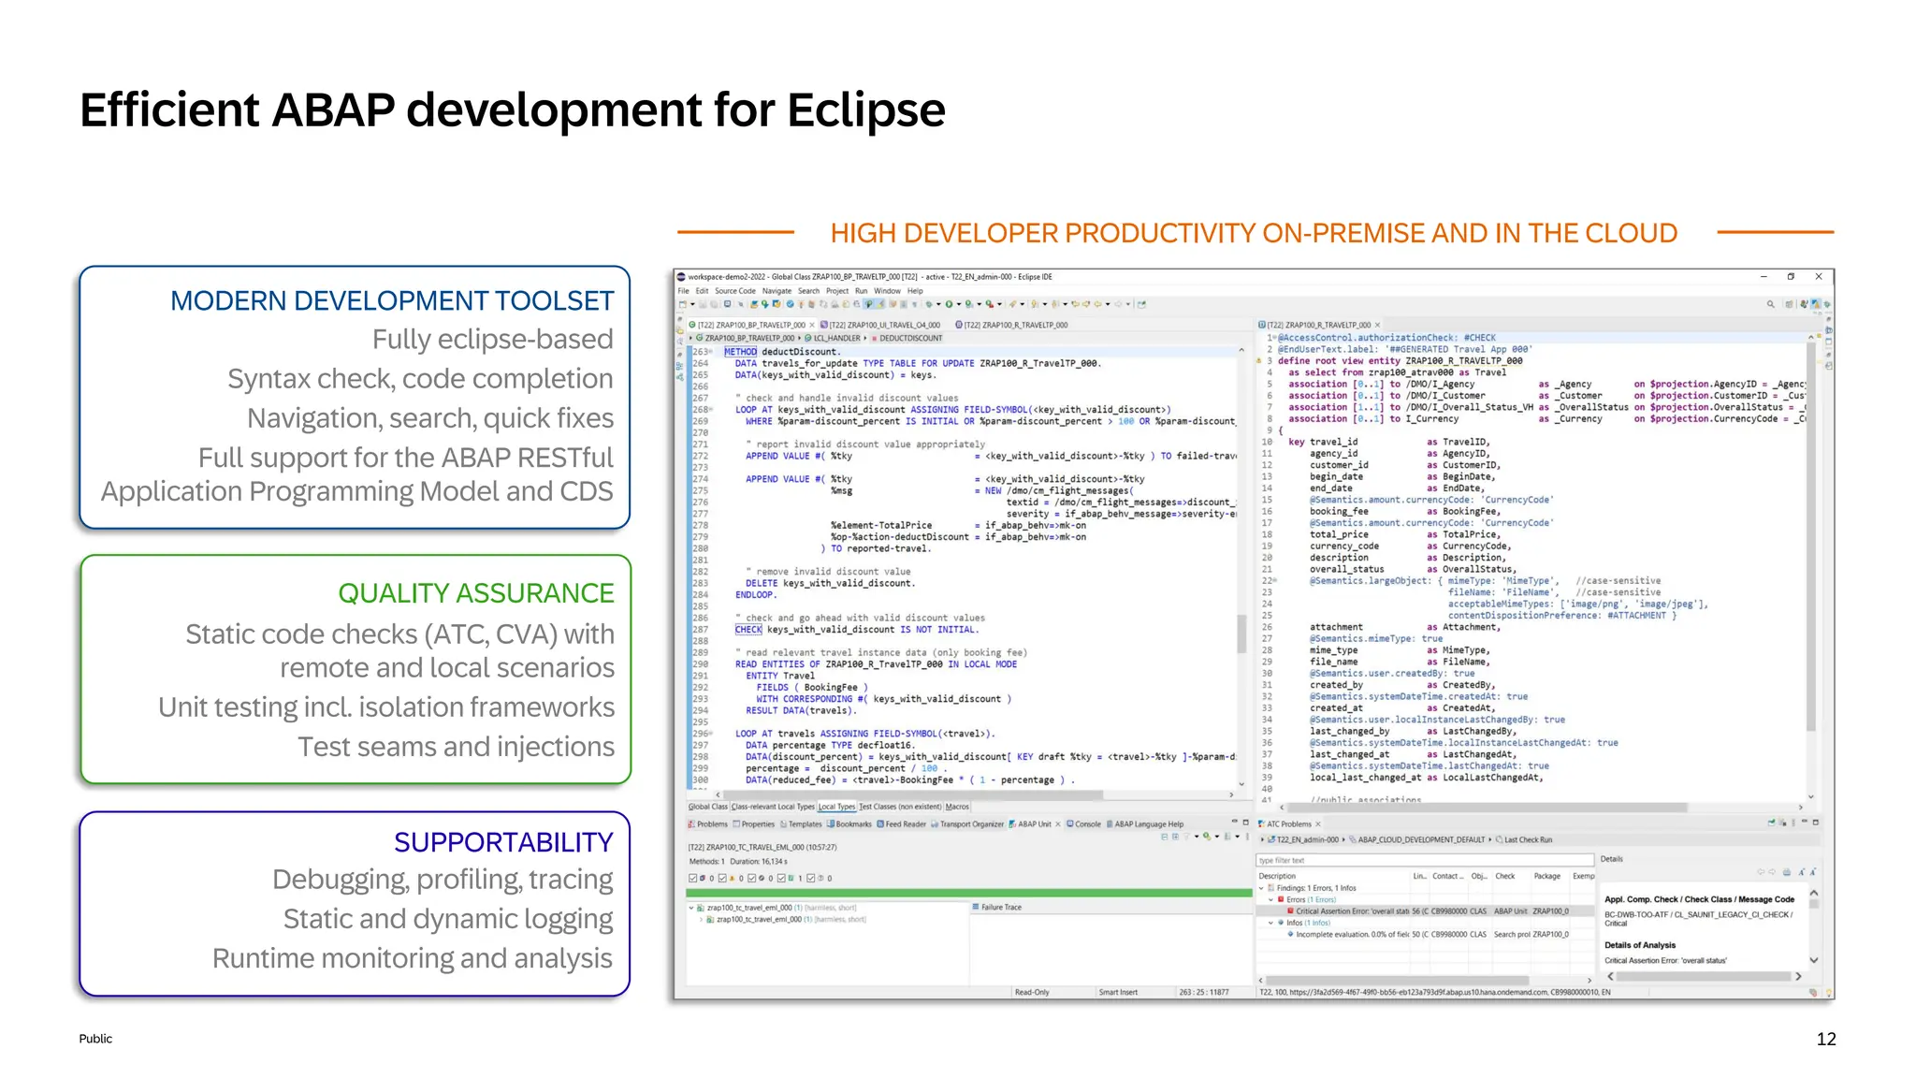Toggle the warnings filter checkbox in ABAP Unit
The height and width of the screenshot is (1078, 1916).
[723, 879]
